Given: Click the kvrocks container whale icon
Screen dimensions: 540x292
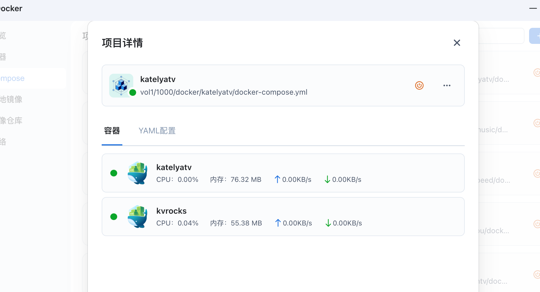Looking at the screenshot, I should click(x=138, y=217).
